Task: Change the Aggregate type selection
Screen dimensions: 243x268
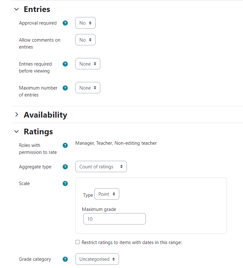Action: (101, 166)
